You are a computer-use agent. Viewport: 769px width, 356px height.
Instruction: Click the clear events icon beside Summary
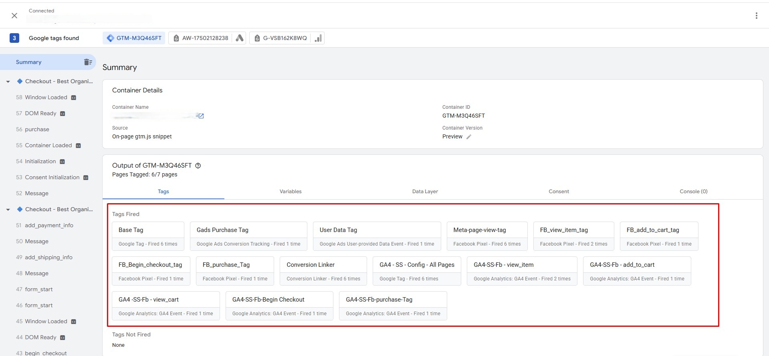click(88, 62)
